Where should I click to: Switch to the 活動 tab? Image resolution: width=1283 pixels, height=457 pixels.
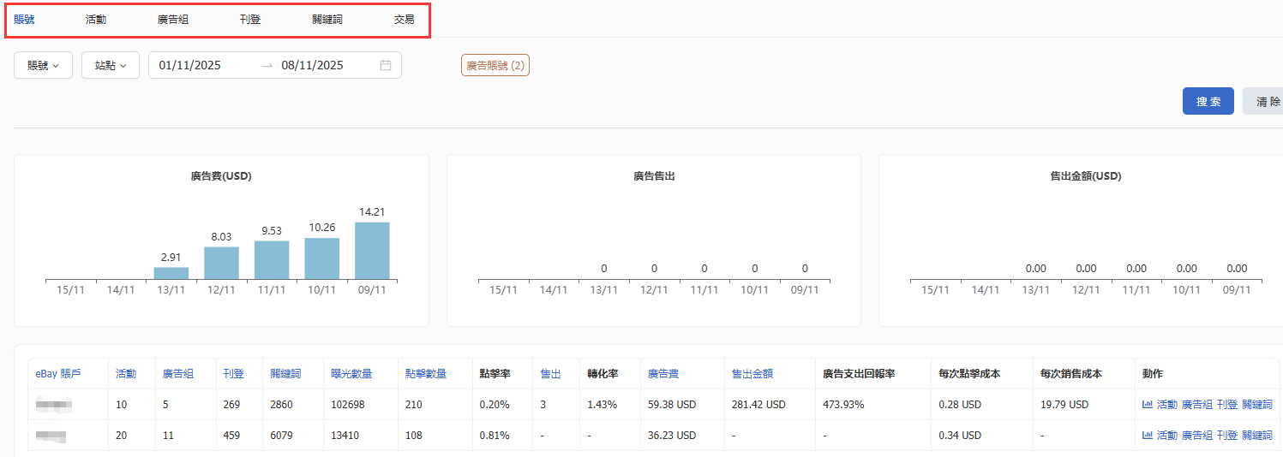[x=96, y=19]
